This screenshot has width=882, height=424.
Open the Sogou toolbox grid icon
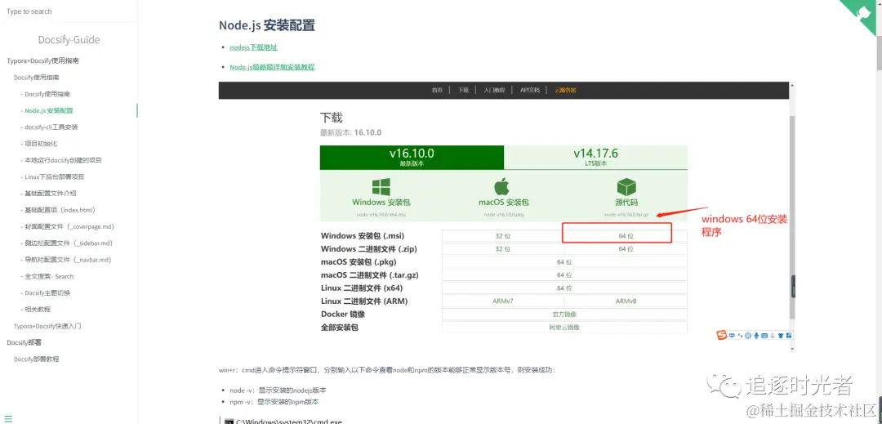tap(789, 336)
